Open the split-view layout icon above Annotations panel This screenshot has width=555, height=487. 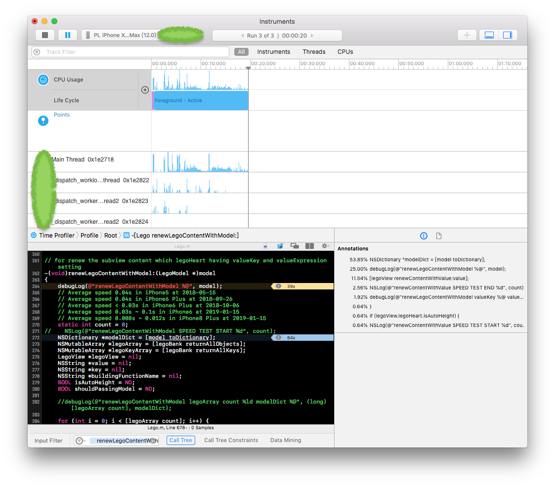[309, 245]
